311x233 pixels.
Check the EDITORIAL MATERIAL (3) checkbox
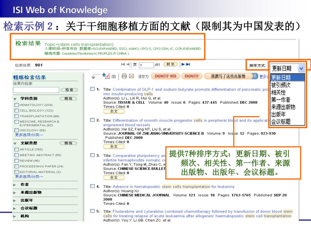click(x=16, y=172)
